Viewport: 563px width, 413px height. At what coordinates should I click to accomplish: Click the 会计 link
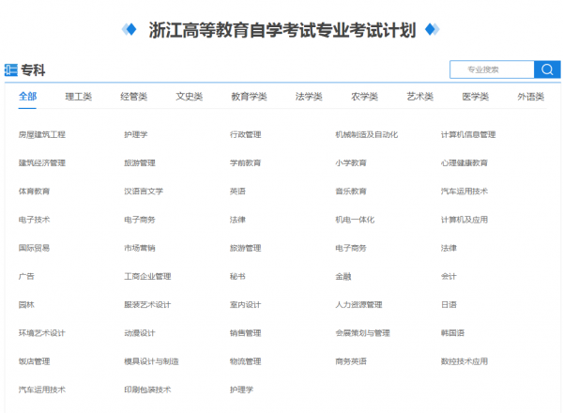tap(449, 277)
